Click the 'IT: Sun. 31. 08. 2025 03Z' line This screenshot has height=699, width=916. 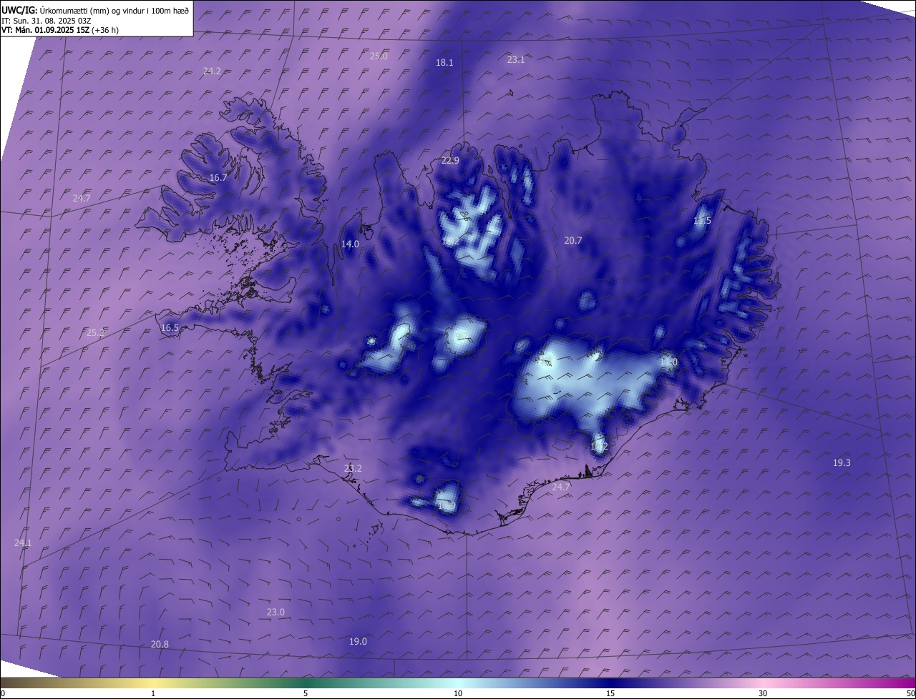click(46, 21)
